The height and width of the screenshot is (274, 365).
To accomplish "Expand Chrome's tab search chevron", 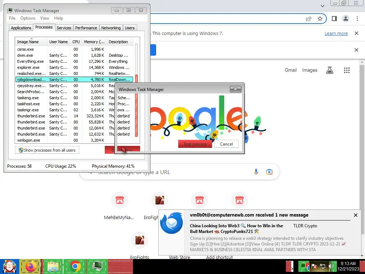I will [322, 6].
